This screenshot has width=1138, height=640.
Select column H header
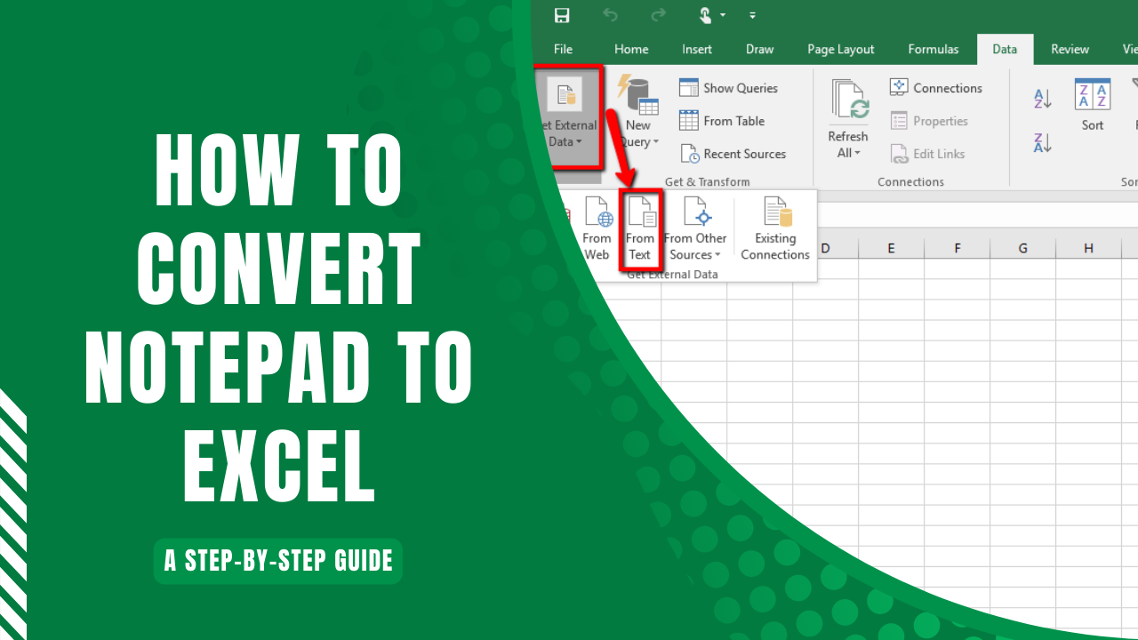pos(1088,249)
